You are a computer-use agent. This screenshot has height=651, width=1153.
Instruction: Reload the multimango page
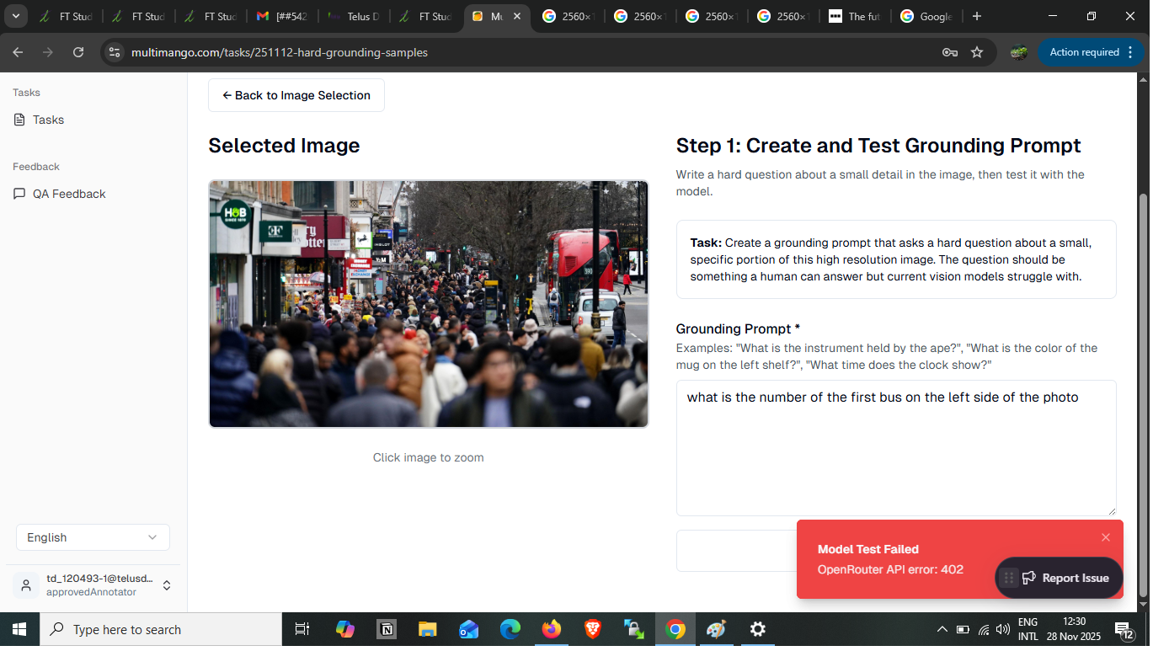(x=78, y=52)
